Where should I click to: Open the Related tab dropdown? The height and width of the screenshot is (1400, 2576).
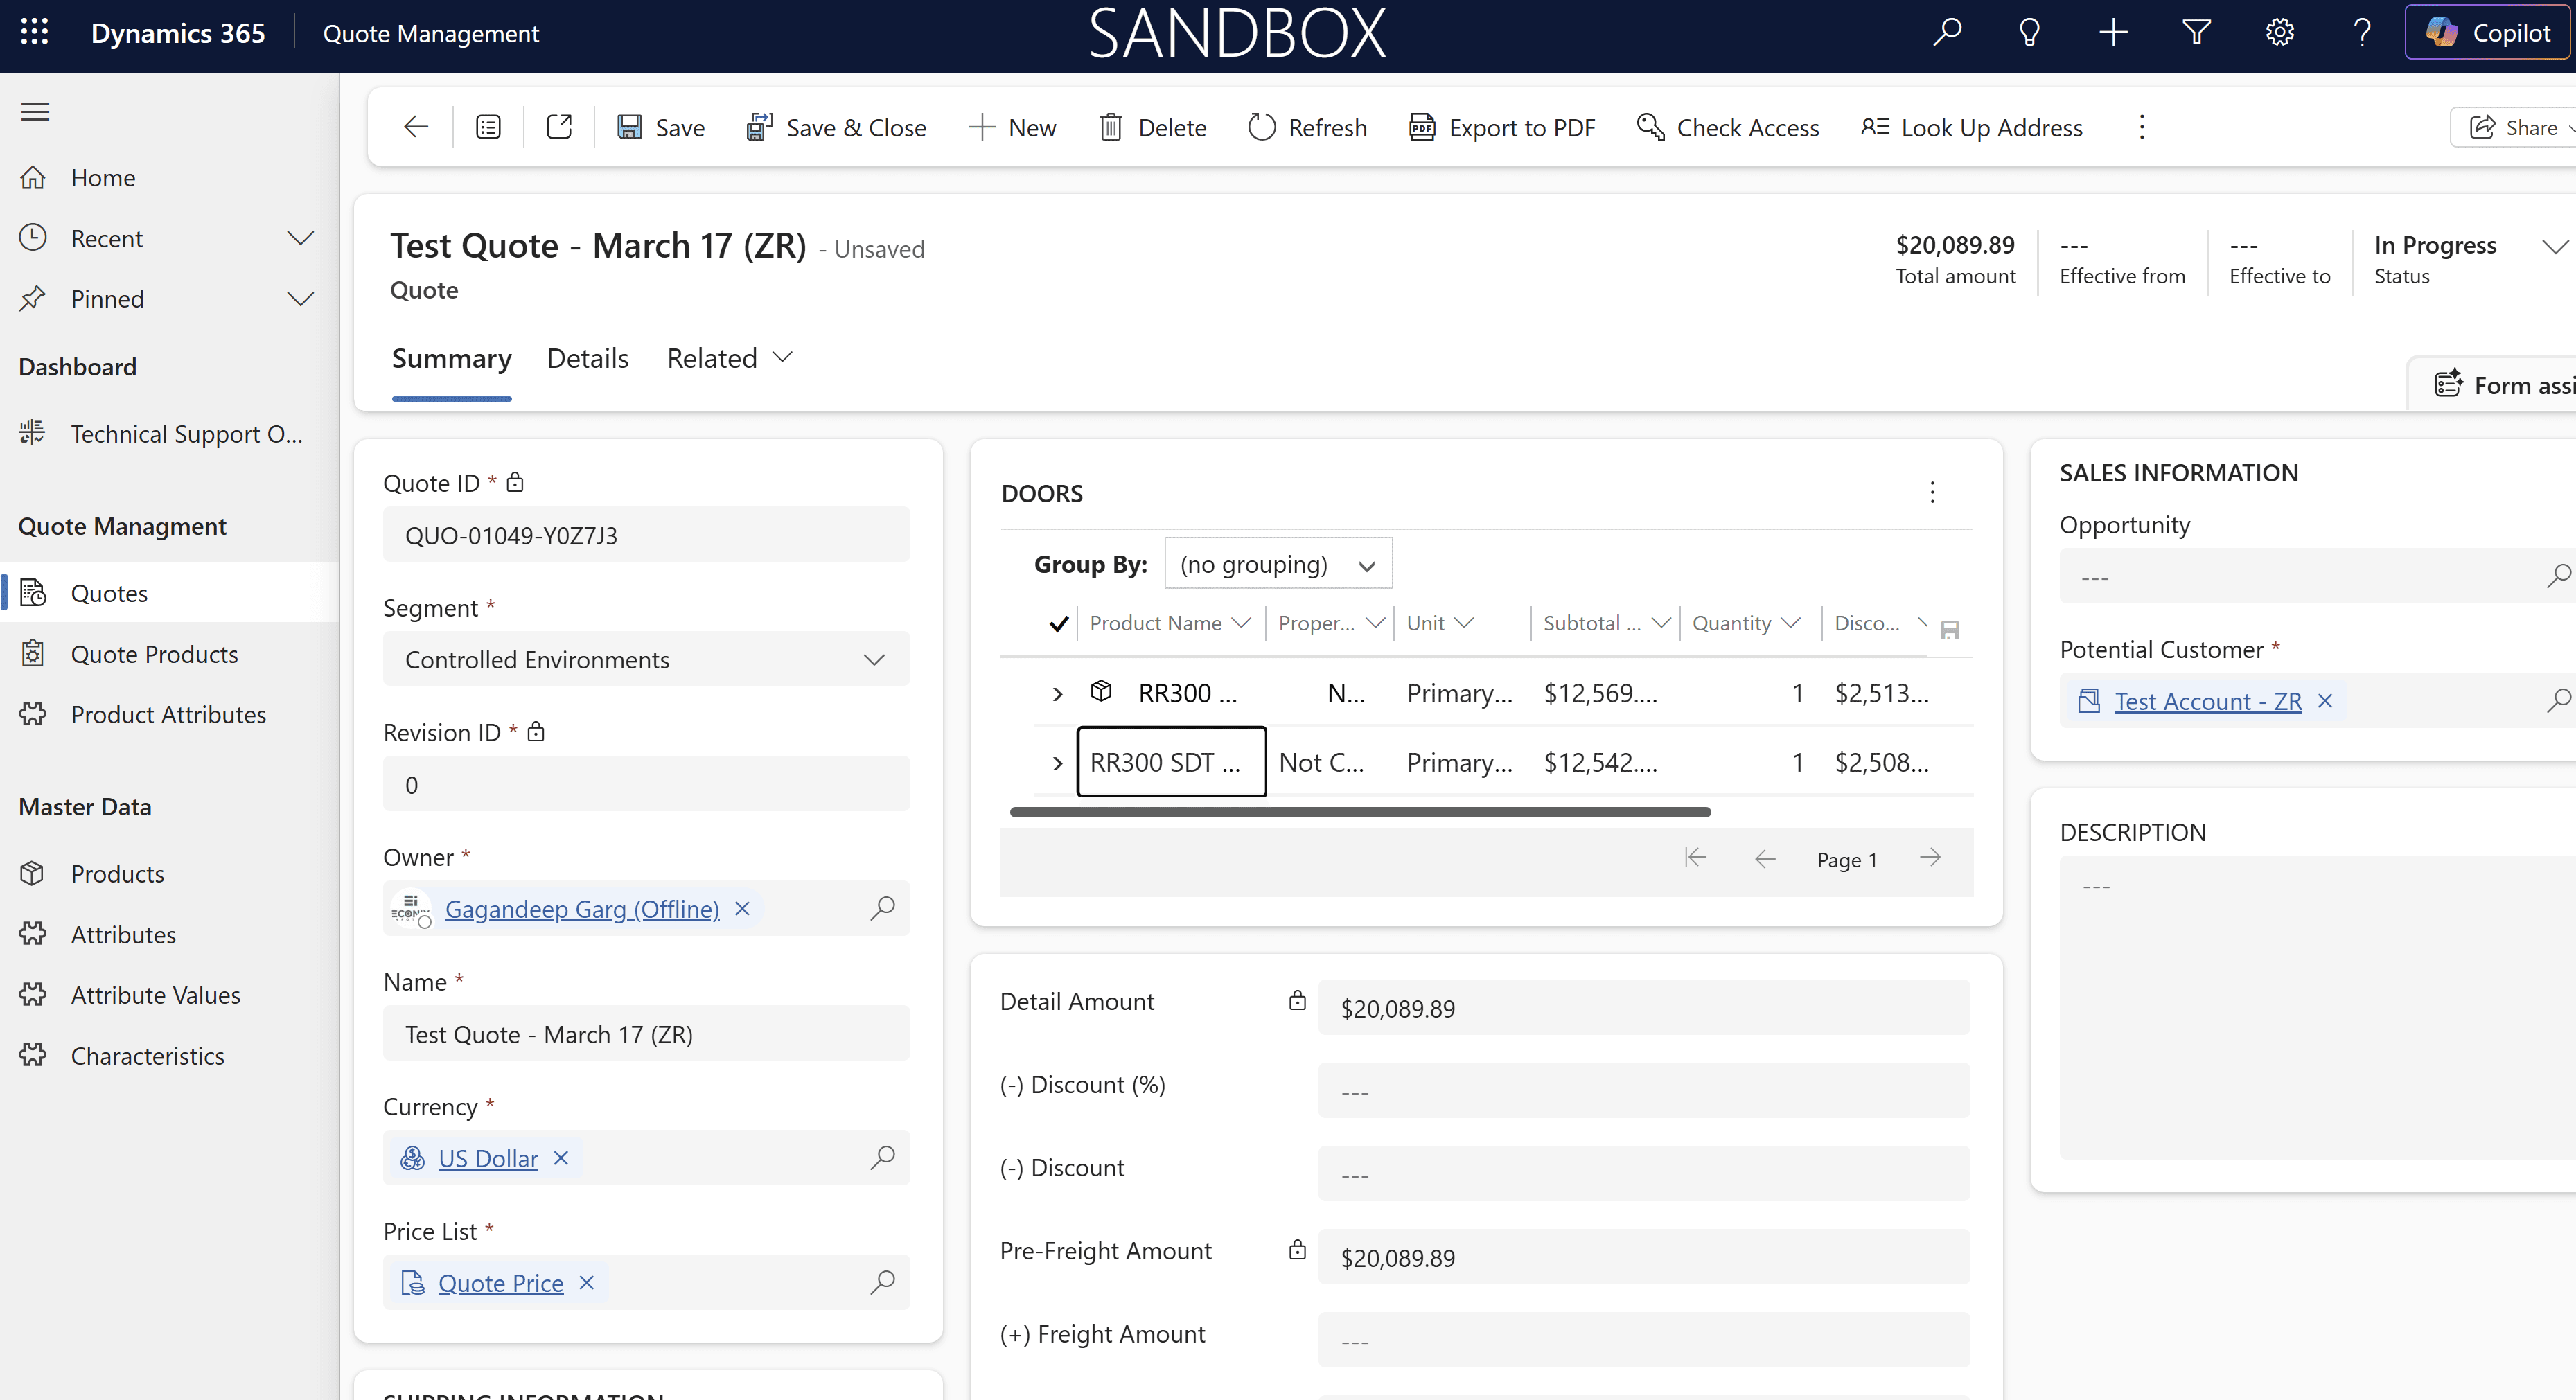pos(729,358)
